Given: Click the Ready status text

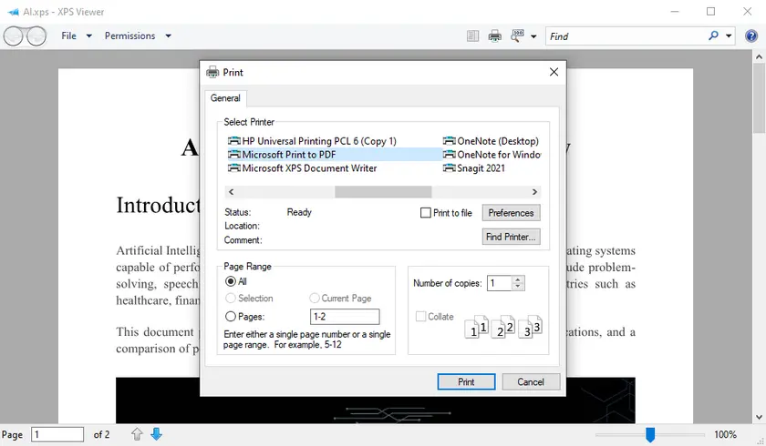Looking at the screenshot, I should 299,212.
